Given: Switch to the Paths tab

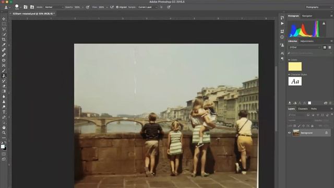Looking at the screenshot, I should (x=314, y=109).
